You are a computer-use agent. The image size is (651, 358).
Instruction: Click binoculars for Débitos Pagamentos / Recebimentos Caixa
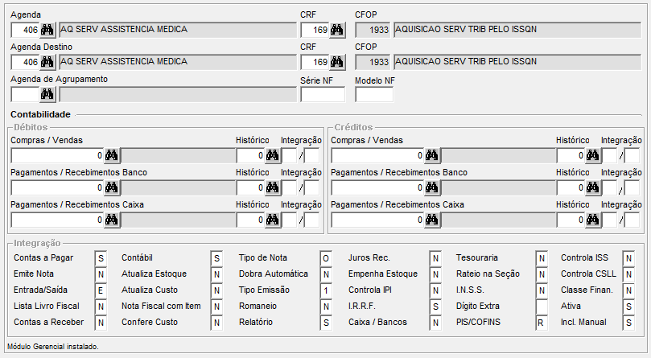tap(112, 220)
